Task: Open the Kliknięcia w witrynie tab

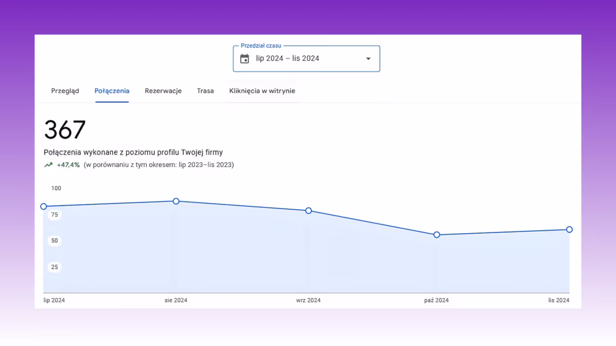Action: tap(262, 91)
